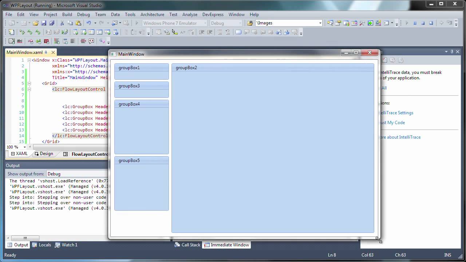Click the 'INS' status bar indicator
The height and width of the screenshot is (262, 466).
[x=448, y=255]
